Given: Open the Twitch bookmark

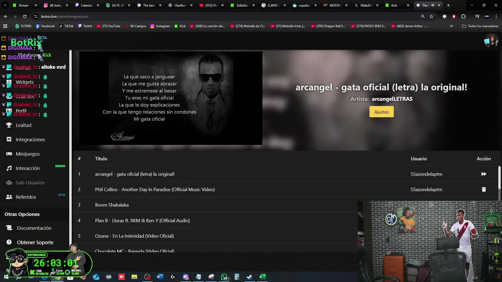Looking at the screenshot, I should pos(85,26).
